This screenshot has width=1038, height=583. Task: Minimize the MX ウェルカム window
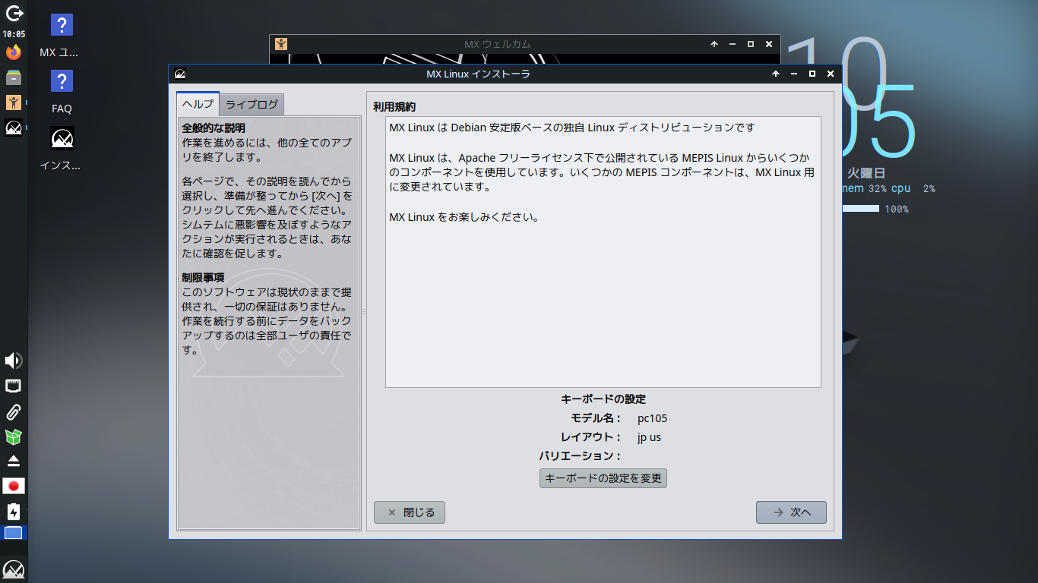pos(733,44)
